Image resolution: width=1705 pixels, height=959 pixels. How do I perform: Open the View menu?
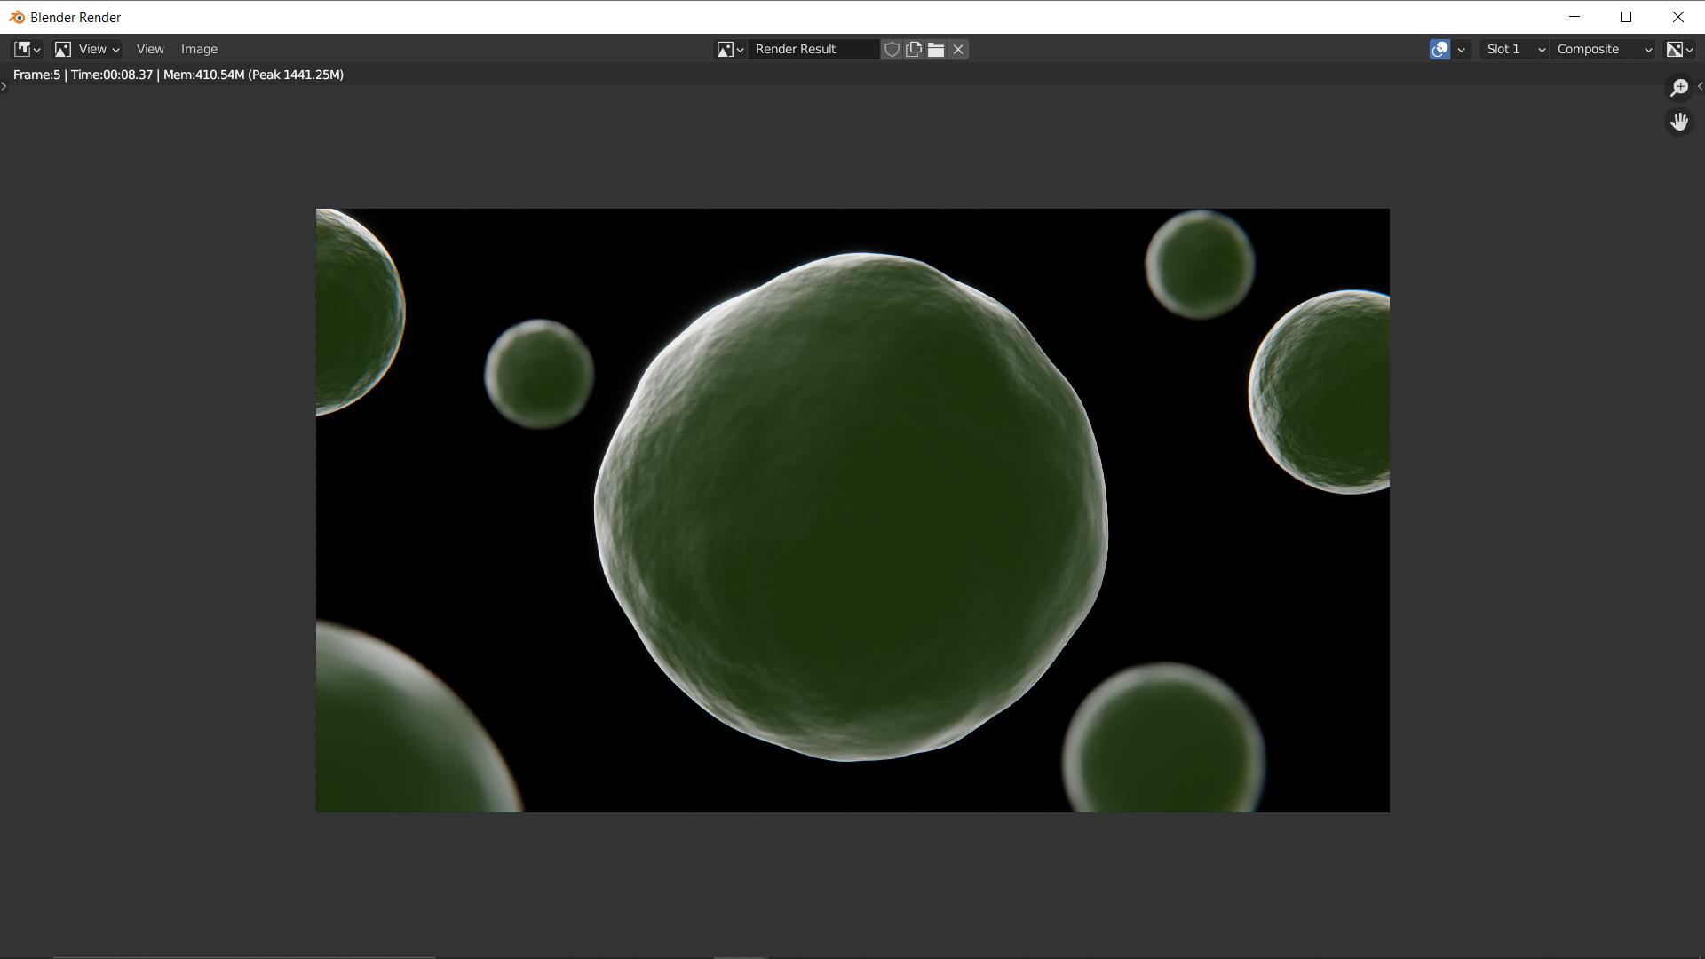tap(150, 49)
